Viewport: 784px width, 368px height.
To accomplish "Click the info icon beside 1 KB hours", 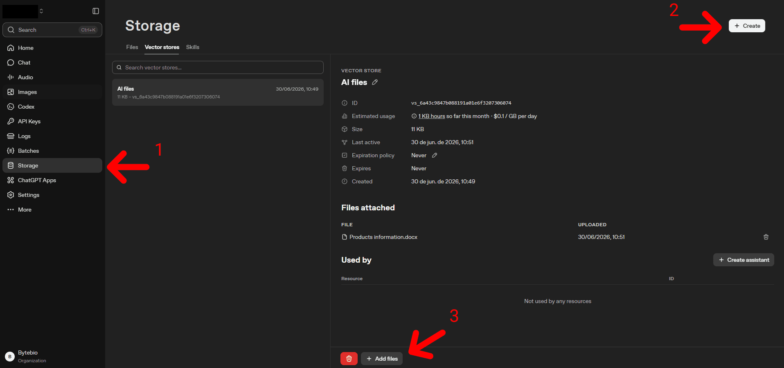I will coord(414,116).
